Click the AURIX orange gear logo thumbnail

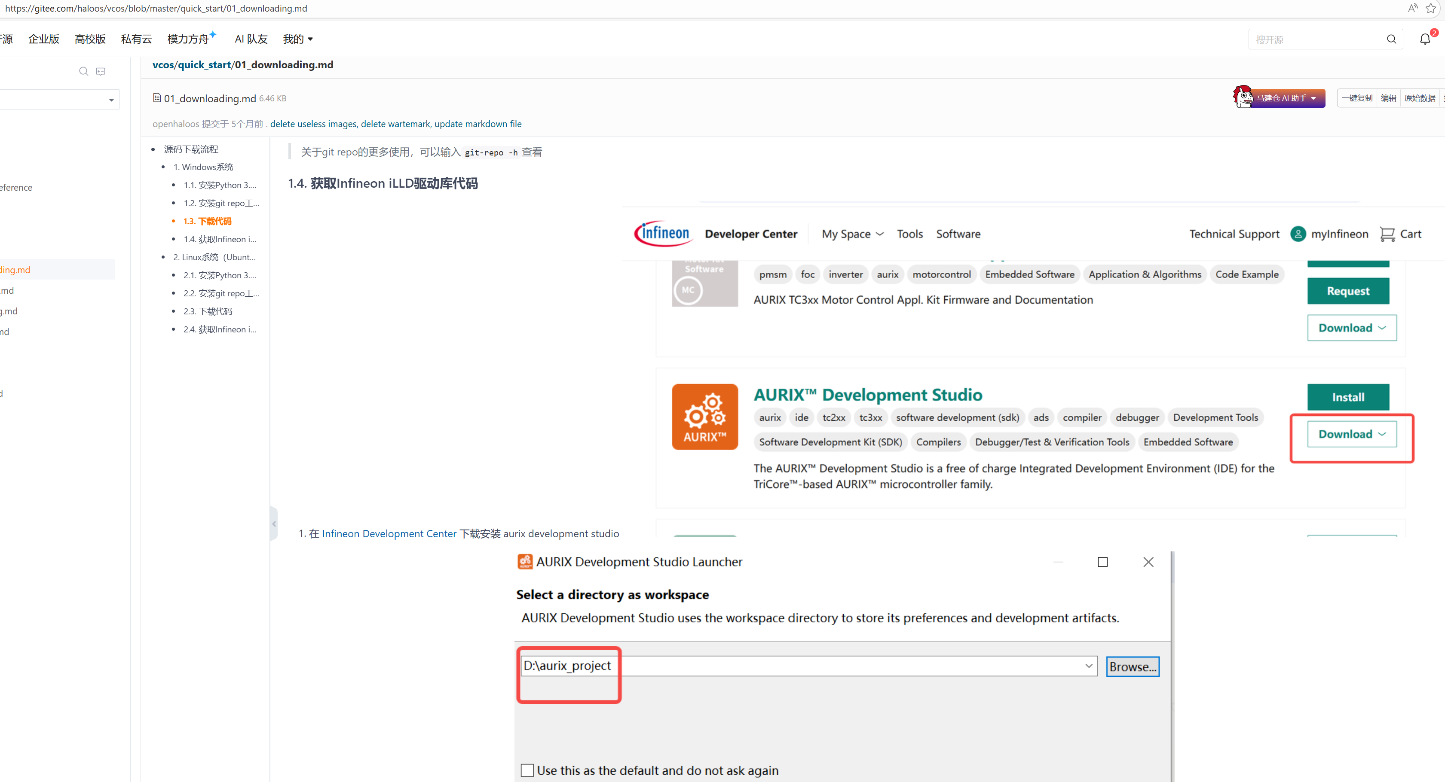pyautogui.click(x=704, y=417)
